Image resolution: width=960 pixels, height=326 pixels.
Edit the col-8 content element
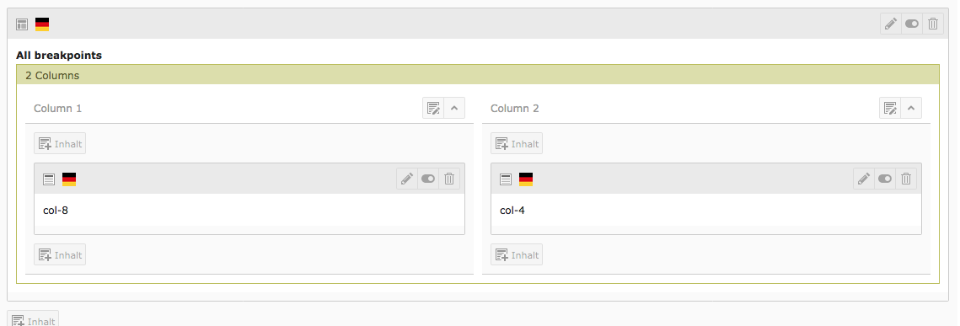[x=407, y=179]
